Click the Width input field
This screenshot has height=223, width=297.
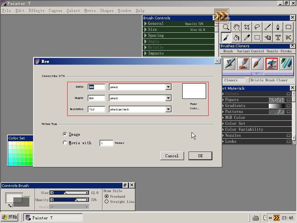pos(97,87)
